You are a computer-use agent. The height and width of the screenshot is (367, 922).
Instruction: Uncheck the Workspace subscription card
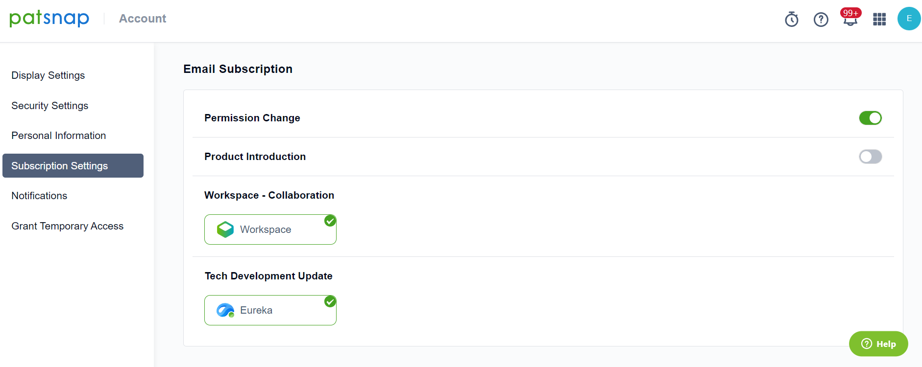pos(270,229)
